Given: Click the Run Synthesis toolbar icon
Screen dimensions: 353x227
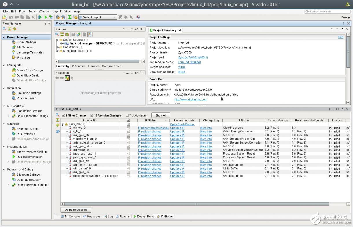Looking at the screenshot, I should [40, 17].
